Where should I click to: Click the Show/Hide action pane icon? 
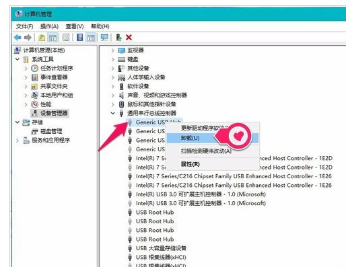pyautogui.click(x=91, y=38)
